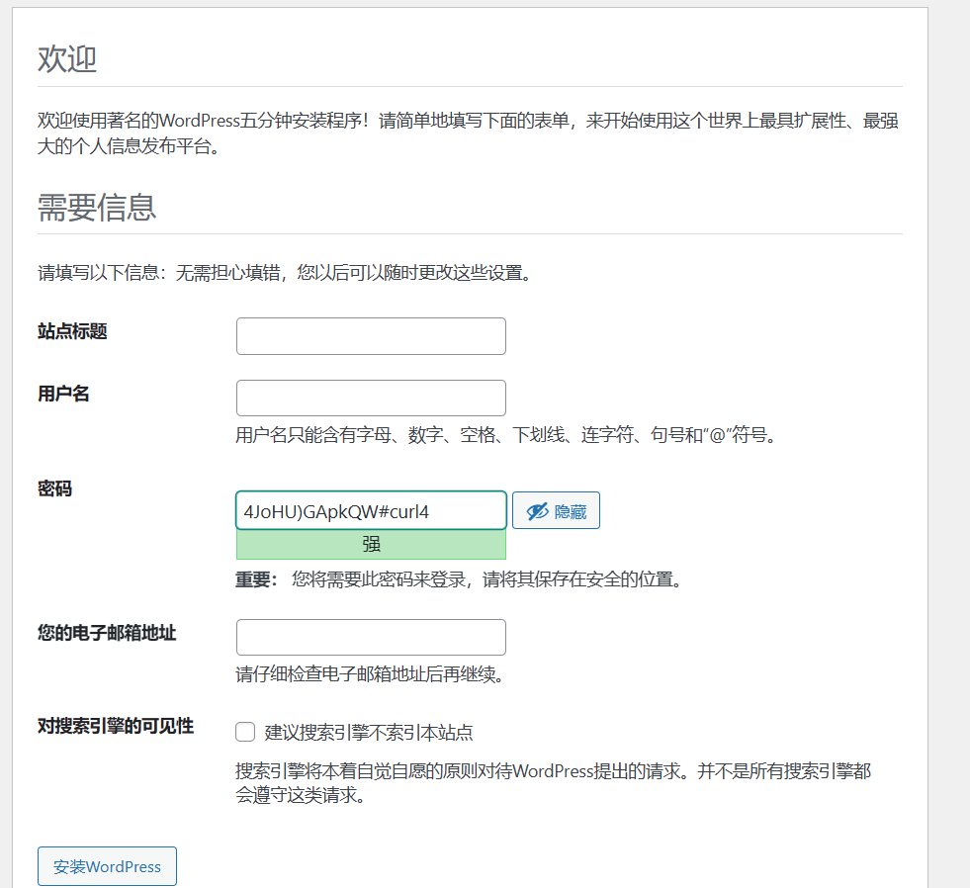Click inside the generated password field
The image size is (970, 888).
click(371, 511)
